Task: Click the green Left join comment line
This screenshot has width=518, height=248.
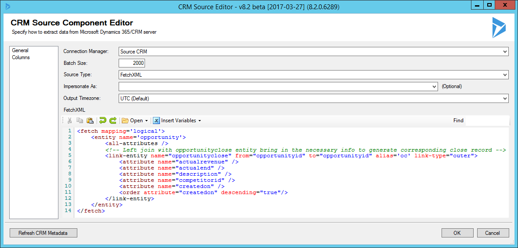Action: pyautogui.click(x=306, y=149)
